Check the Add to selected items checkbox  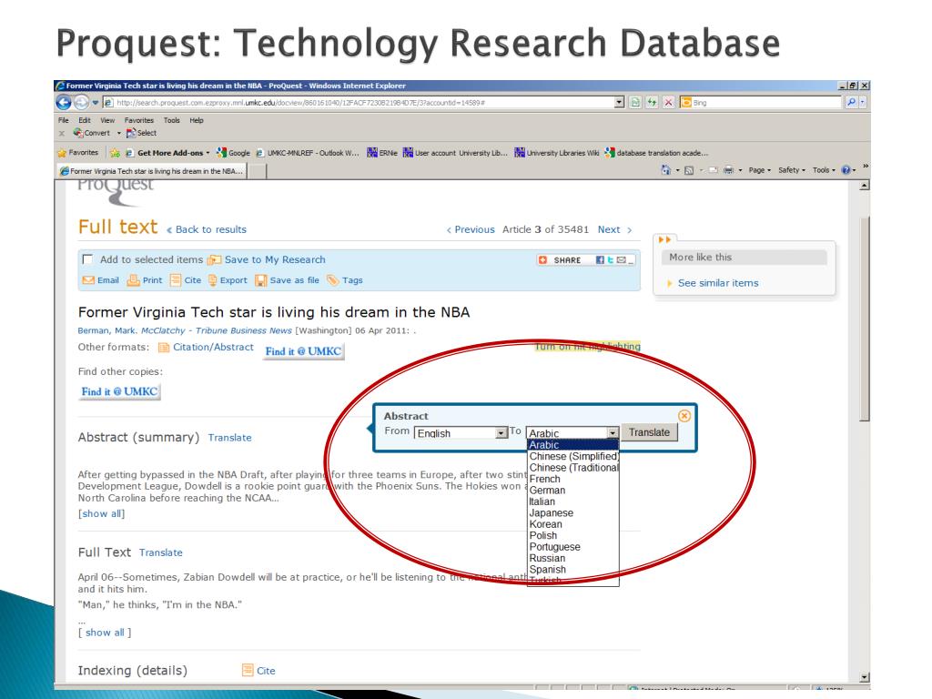tap(87, 259)
